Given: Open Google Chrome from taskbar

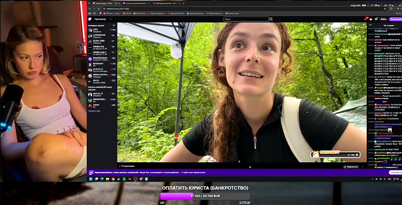Looking at the screenshot, I should [113, 179].
